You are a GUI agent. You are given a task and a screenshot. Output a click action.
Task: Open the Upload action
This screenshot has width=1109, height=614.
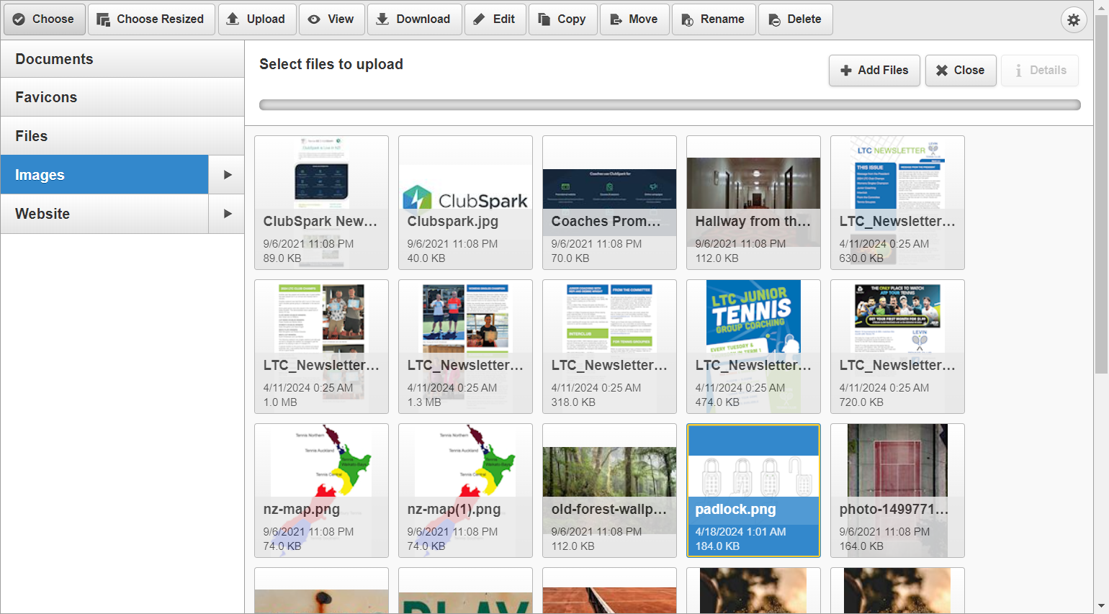click(257, 19)
